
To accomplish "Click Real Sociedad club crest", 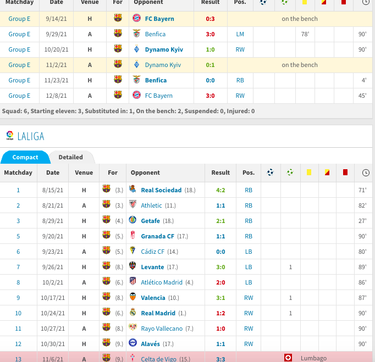I will pos(133,189).
